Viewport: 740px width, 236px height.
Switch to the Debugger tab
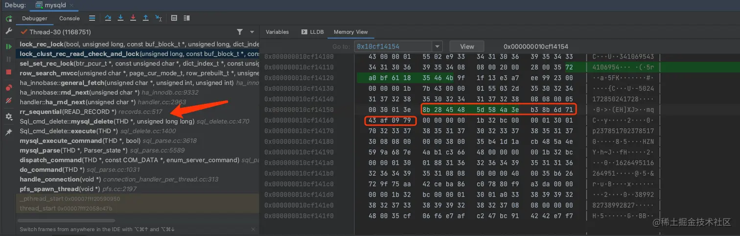point(35,19)
